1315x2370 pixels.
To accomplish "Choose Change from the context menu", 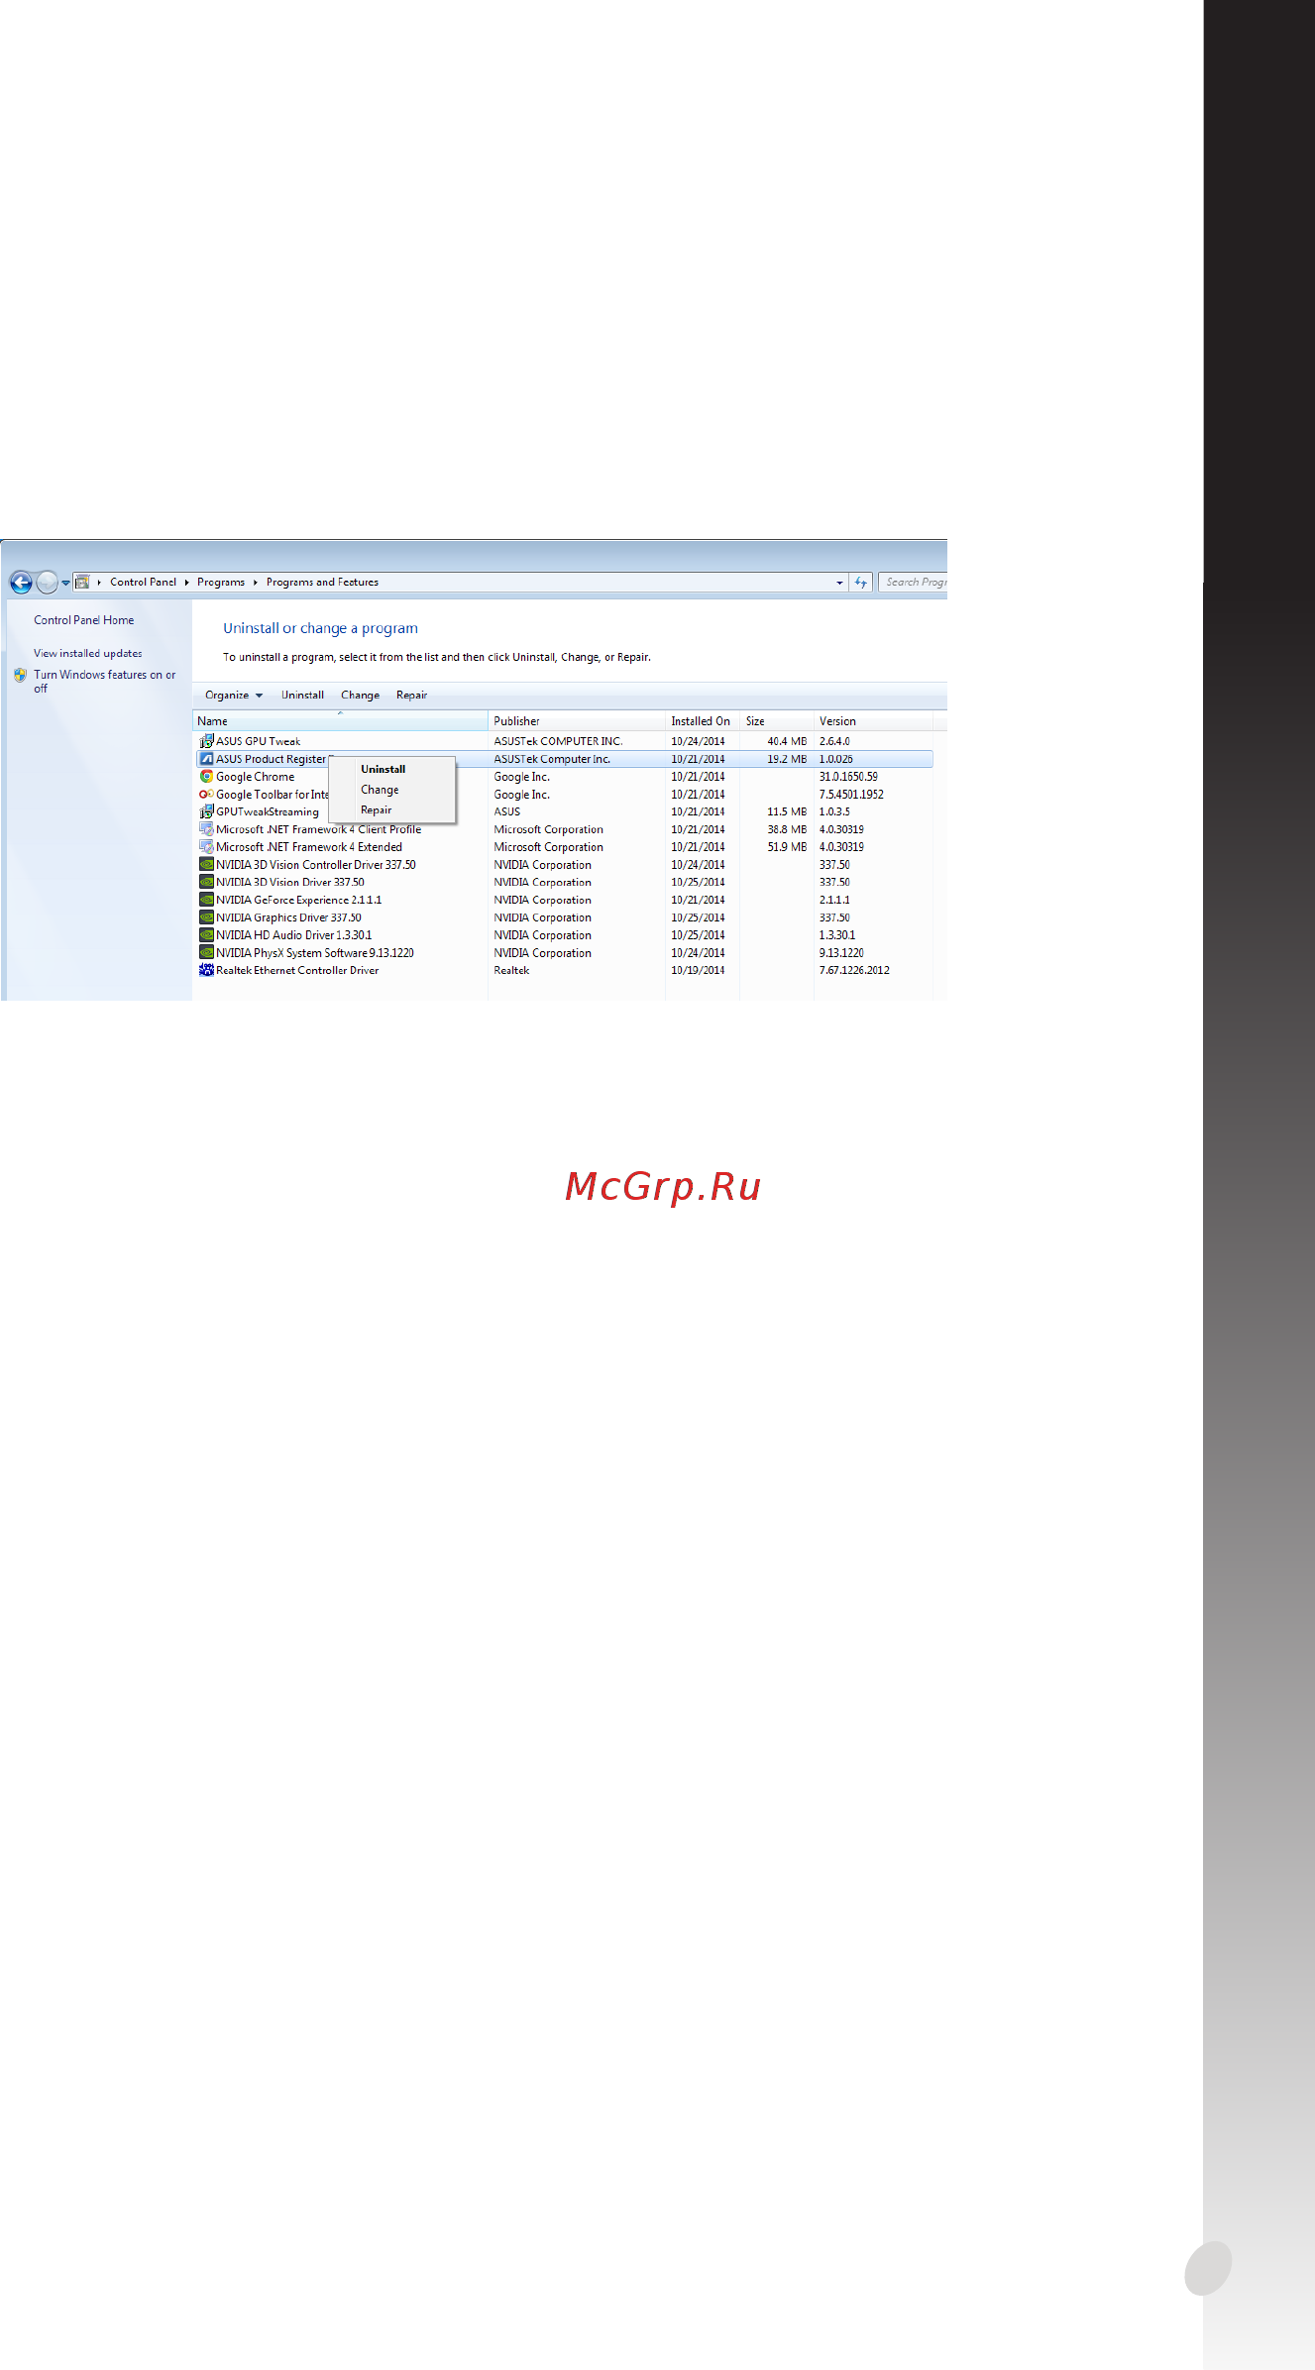I will click(x=380, y=790).
